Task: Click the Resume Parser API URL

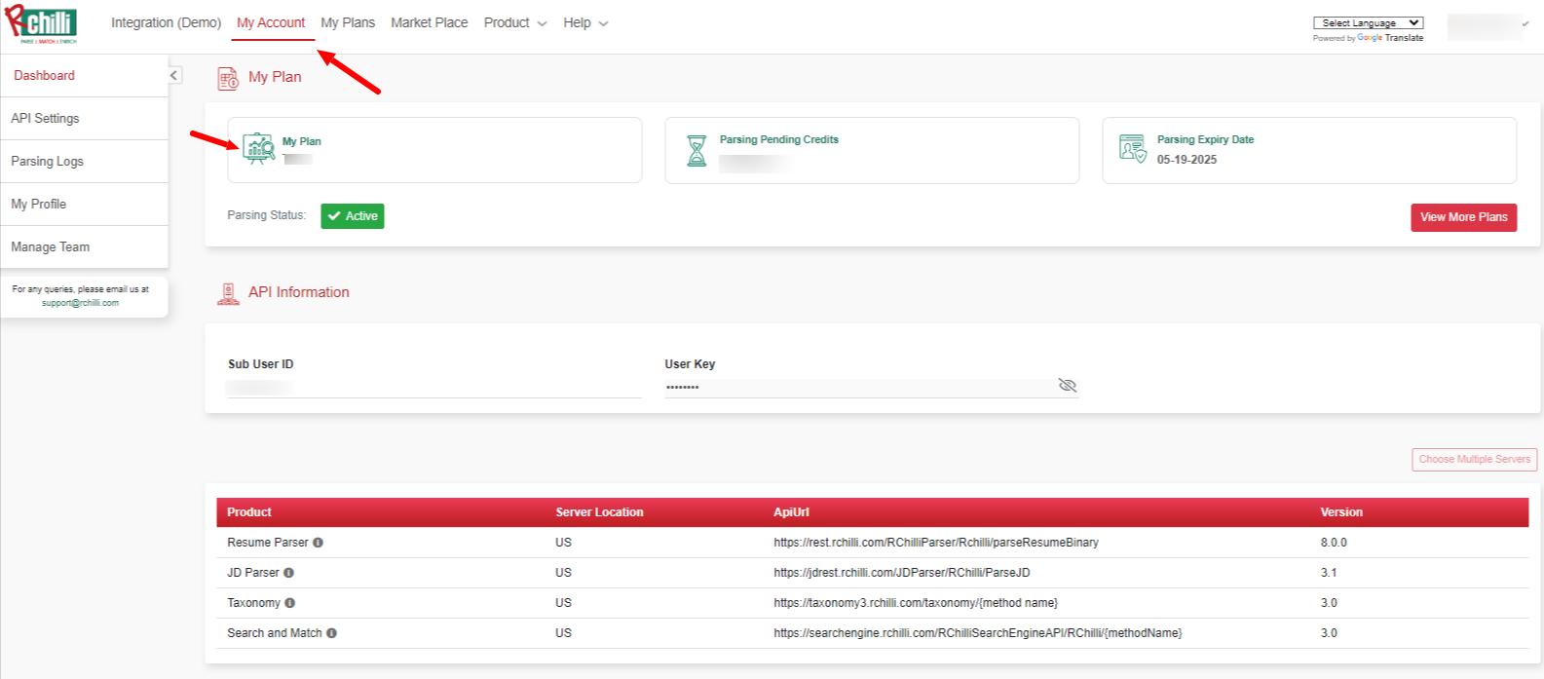Action: [x=936, y=543]
